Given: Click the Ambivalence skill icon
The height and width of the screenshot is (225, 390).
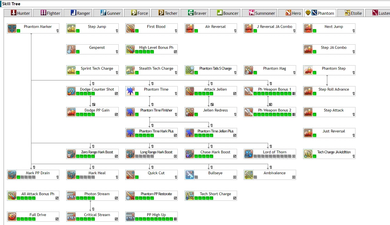Looking at the screenshot, I should click(249, 175).
